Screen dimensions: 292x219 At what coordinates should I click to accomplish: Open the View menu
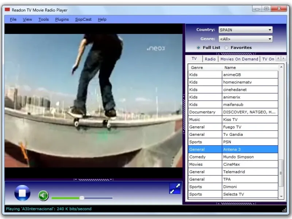click(x=27, y=19)
